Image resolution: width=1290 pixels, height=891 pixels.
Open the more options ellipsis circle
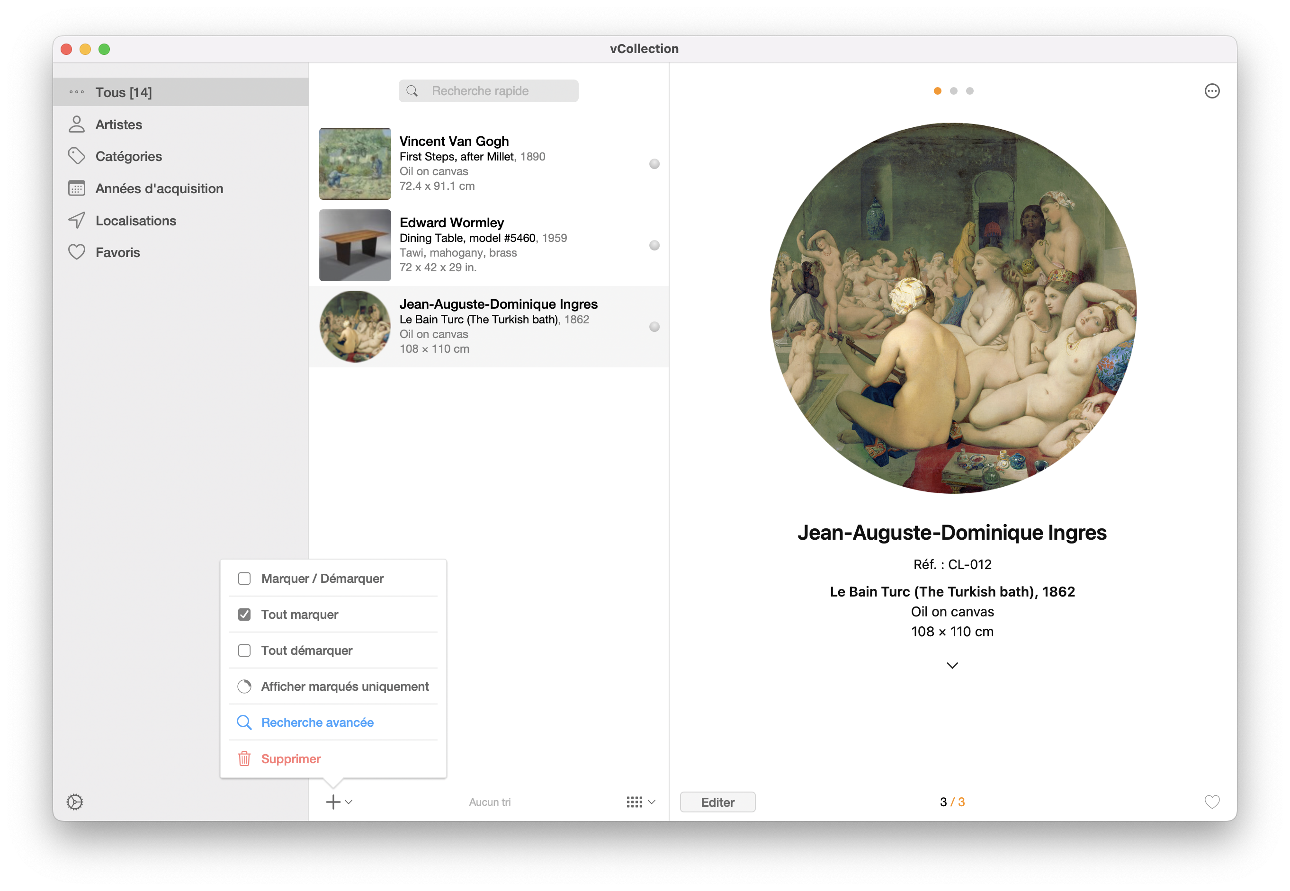click(x=1212, y=91)
